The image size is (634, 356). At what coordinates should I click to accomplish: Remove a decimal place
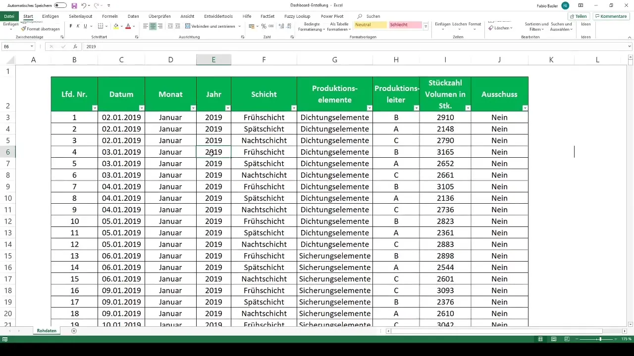[289, 26]
